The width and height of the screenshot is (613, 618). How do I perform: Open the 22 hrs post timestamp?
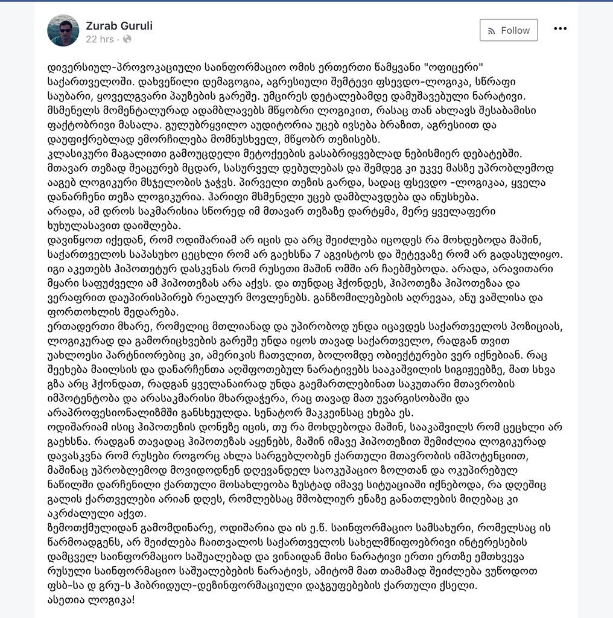(100, 39)
